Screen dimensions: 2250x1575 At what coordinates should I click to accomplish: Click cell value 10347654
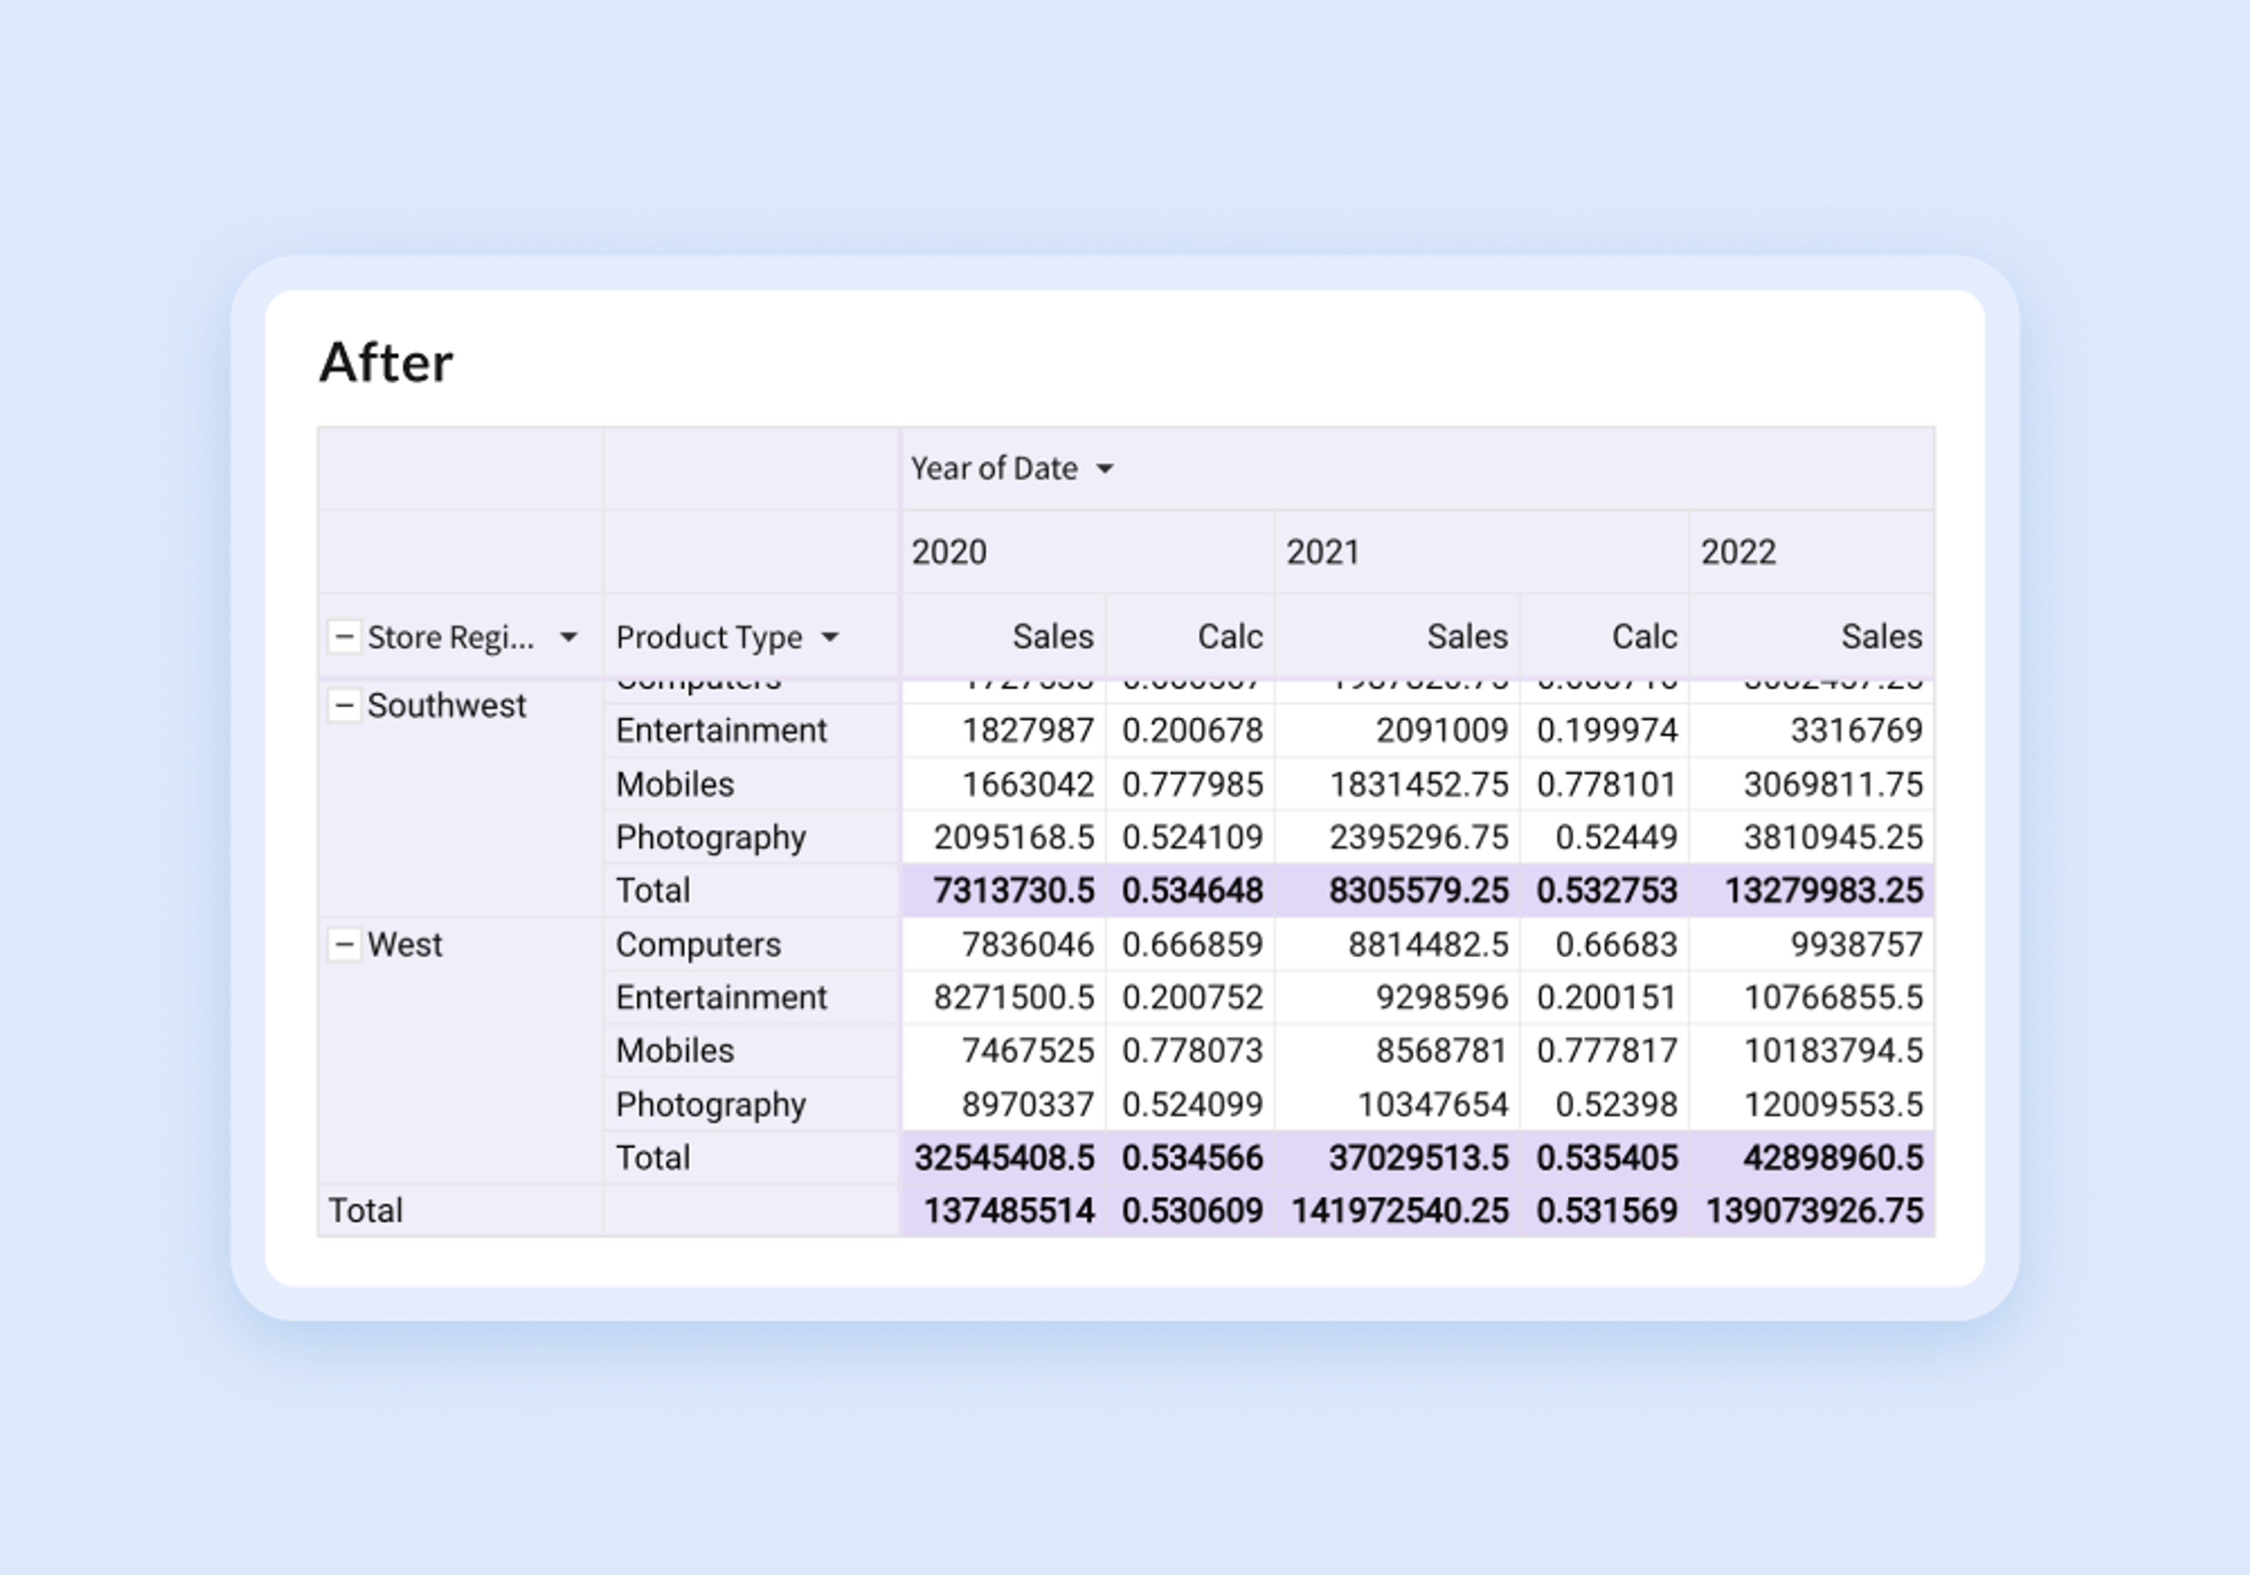[1433, 1104]
